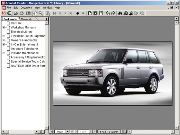Click the Search binoculars-with-pages icon

coord(125,13)
